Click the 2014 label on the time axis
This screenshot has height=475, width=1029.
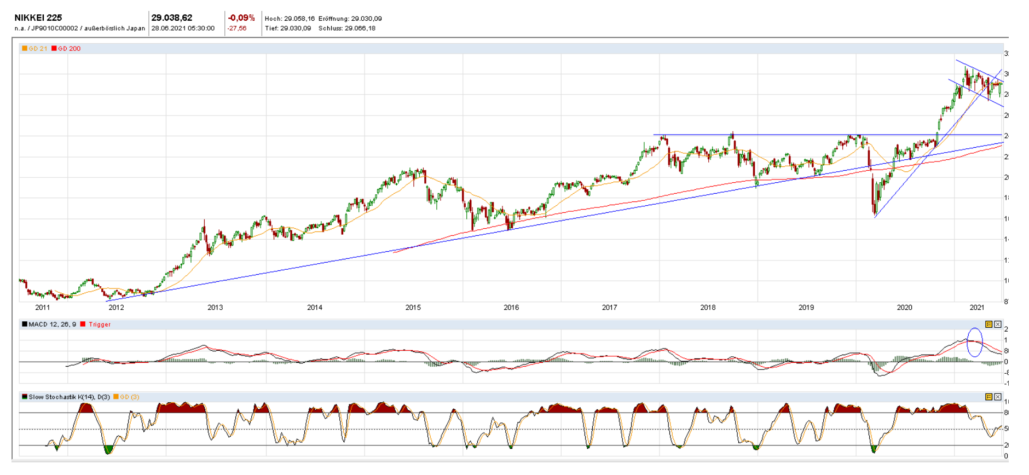tap(315, 308)
